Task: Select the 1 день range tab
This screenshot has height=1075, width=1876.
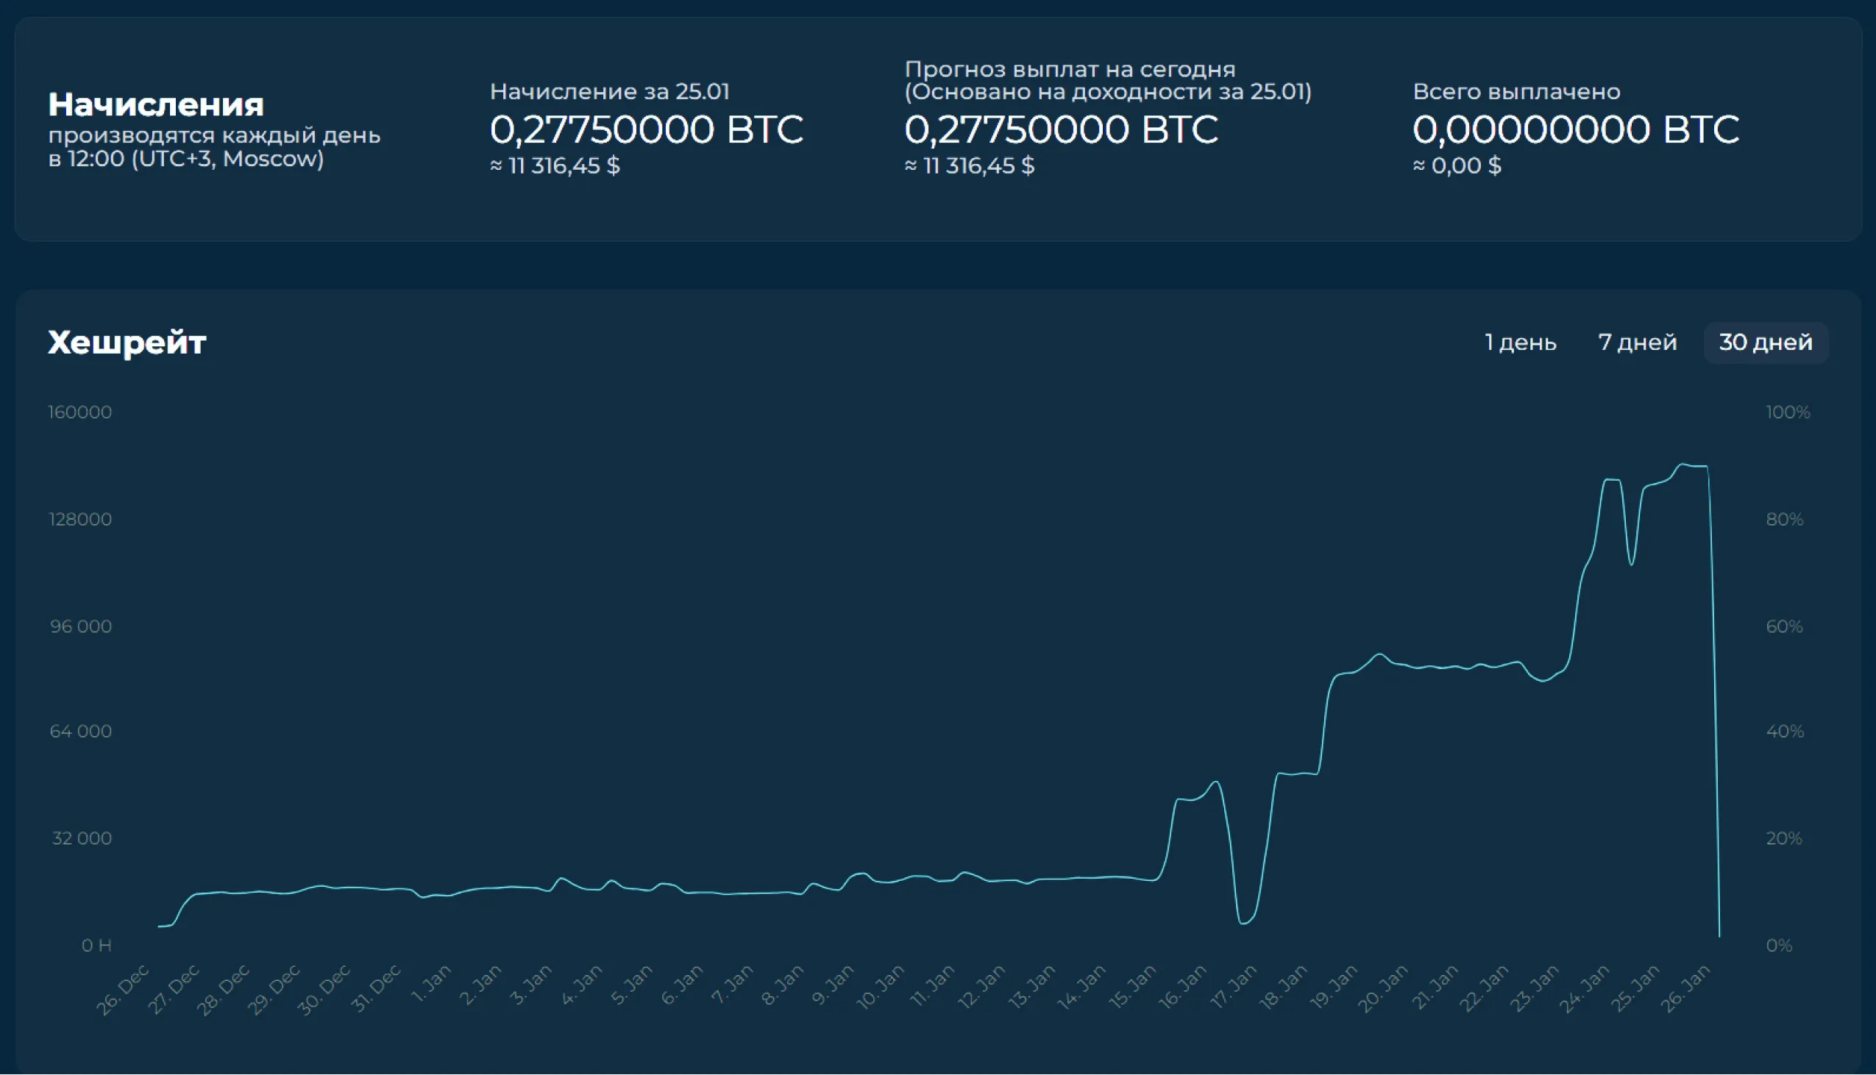Action: tap(1520, 343)
